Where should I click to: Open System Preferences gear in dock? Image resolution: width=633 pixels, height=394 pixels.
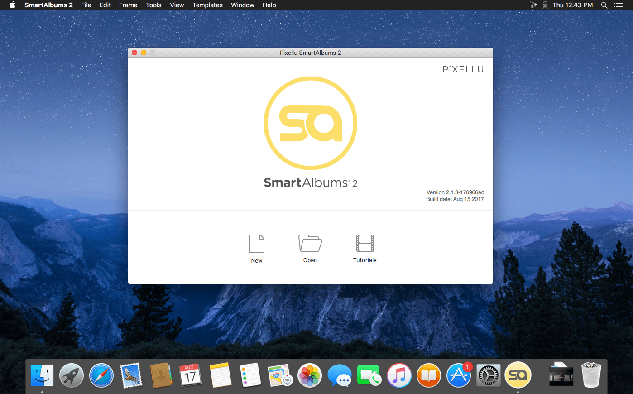pos(488,375)
